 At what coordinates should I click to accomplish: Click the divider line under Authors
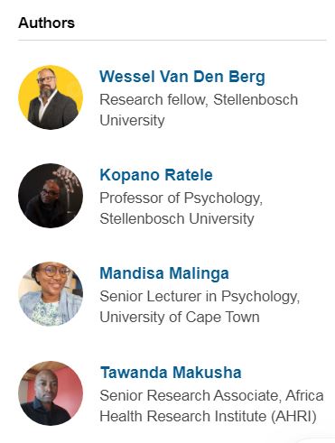[x=172, y=40]
